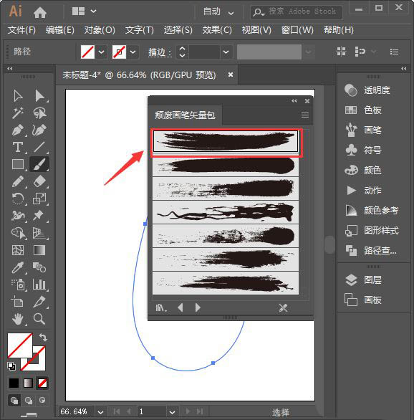The width and height of the screenshot is (414, 420).
Task: Select the Perspective Grid tool
Action: point(39,233)
